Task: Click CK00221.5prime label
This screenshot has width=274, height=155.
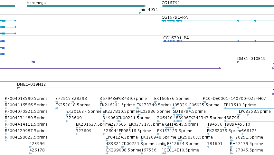Action: [134, 118]
